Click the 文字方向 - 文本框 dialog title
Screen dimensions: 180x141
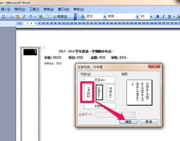pos(90,67)
